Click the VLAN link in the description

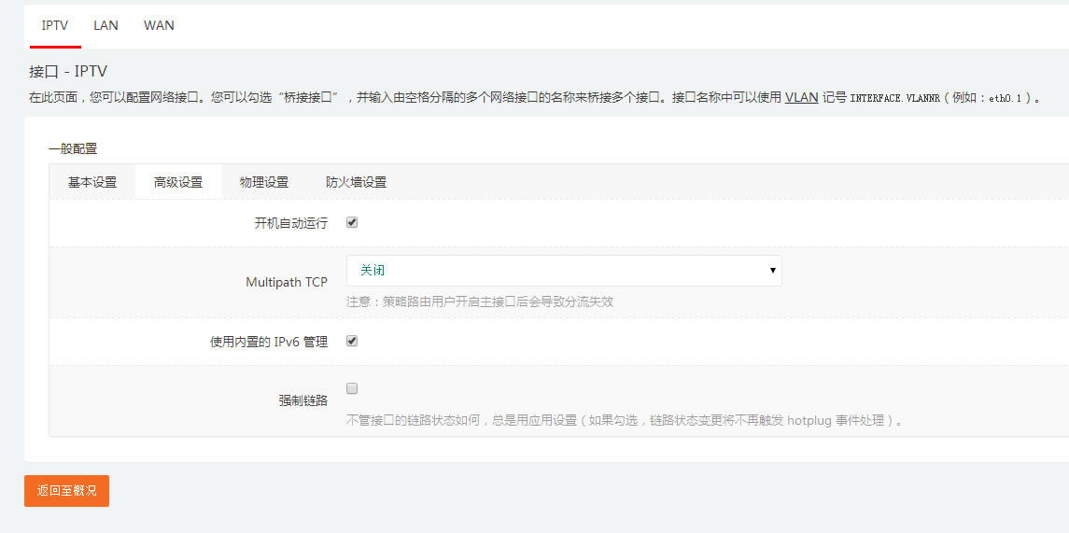[801, 96]
